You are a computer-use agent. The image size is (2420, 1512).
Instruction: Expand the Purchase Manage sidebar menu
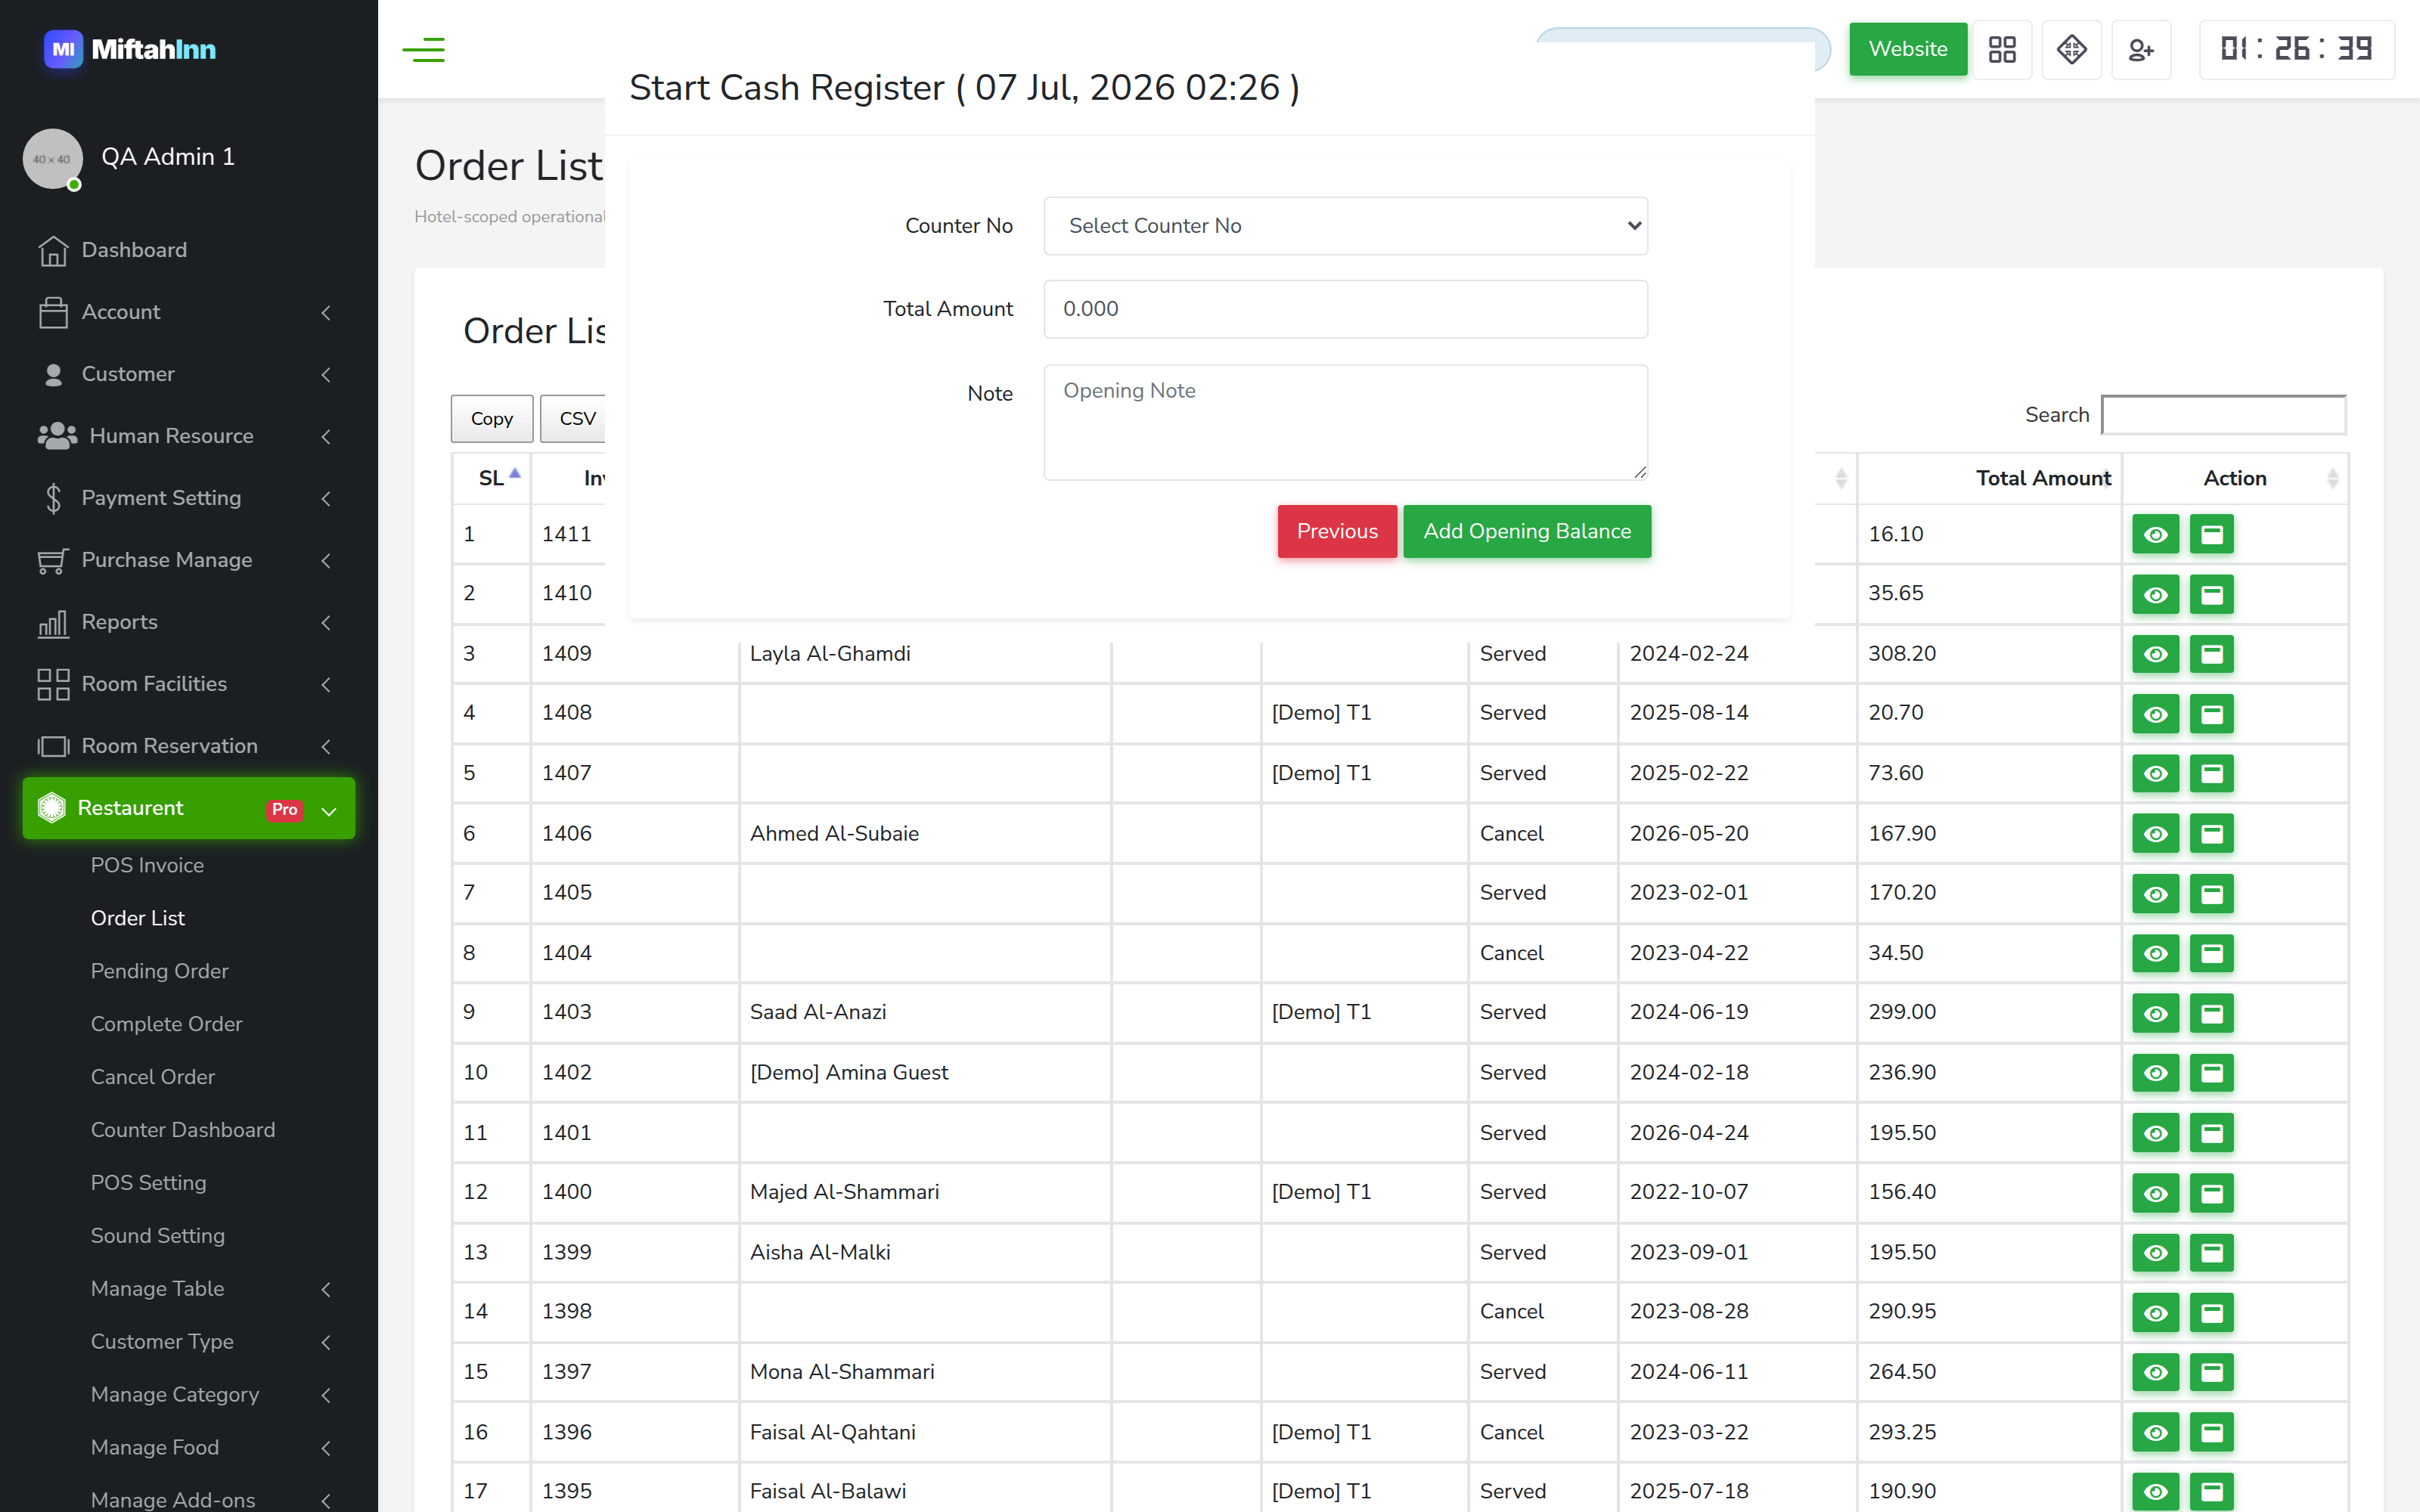[x=188, y=560]
